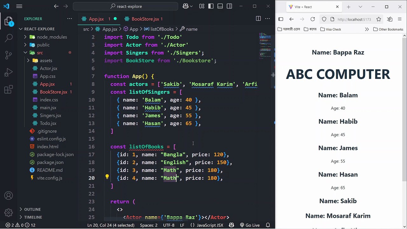Switch to the App.jsx editor tab
Screen dimensions: 407x229
(x=99, y=19)
